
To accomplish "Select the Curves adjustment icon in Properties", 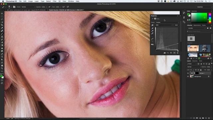I will point(152,19).
